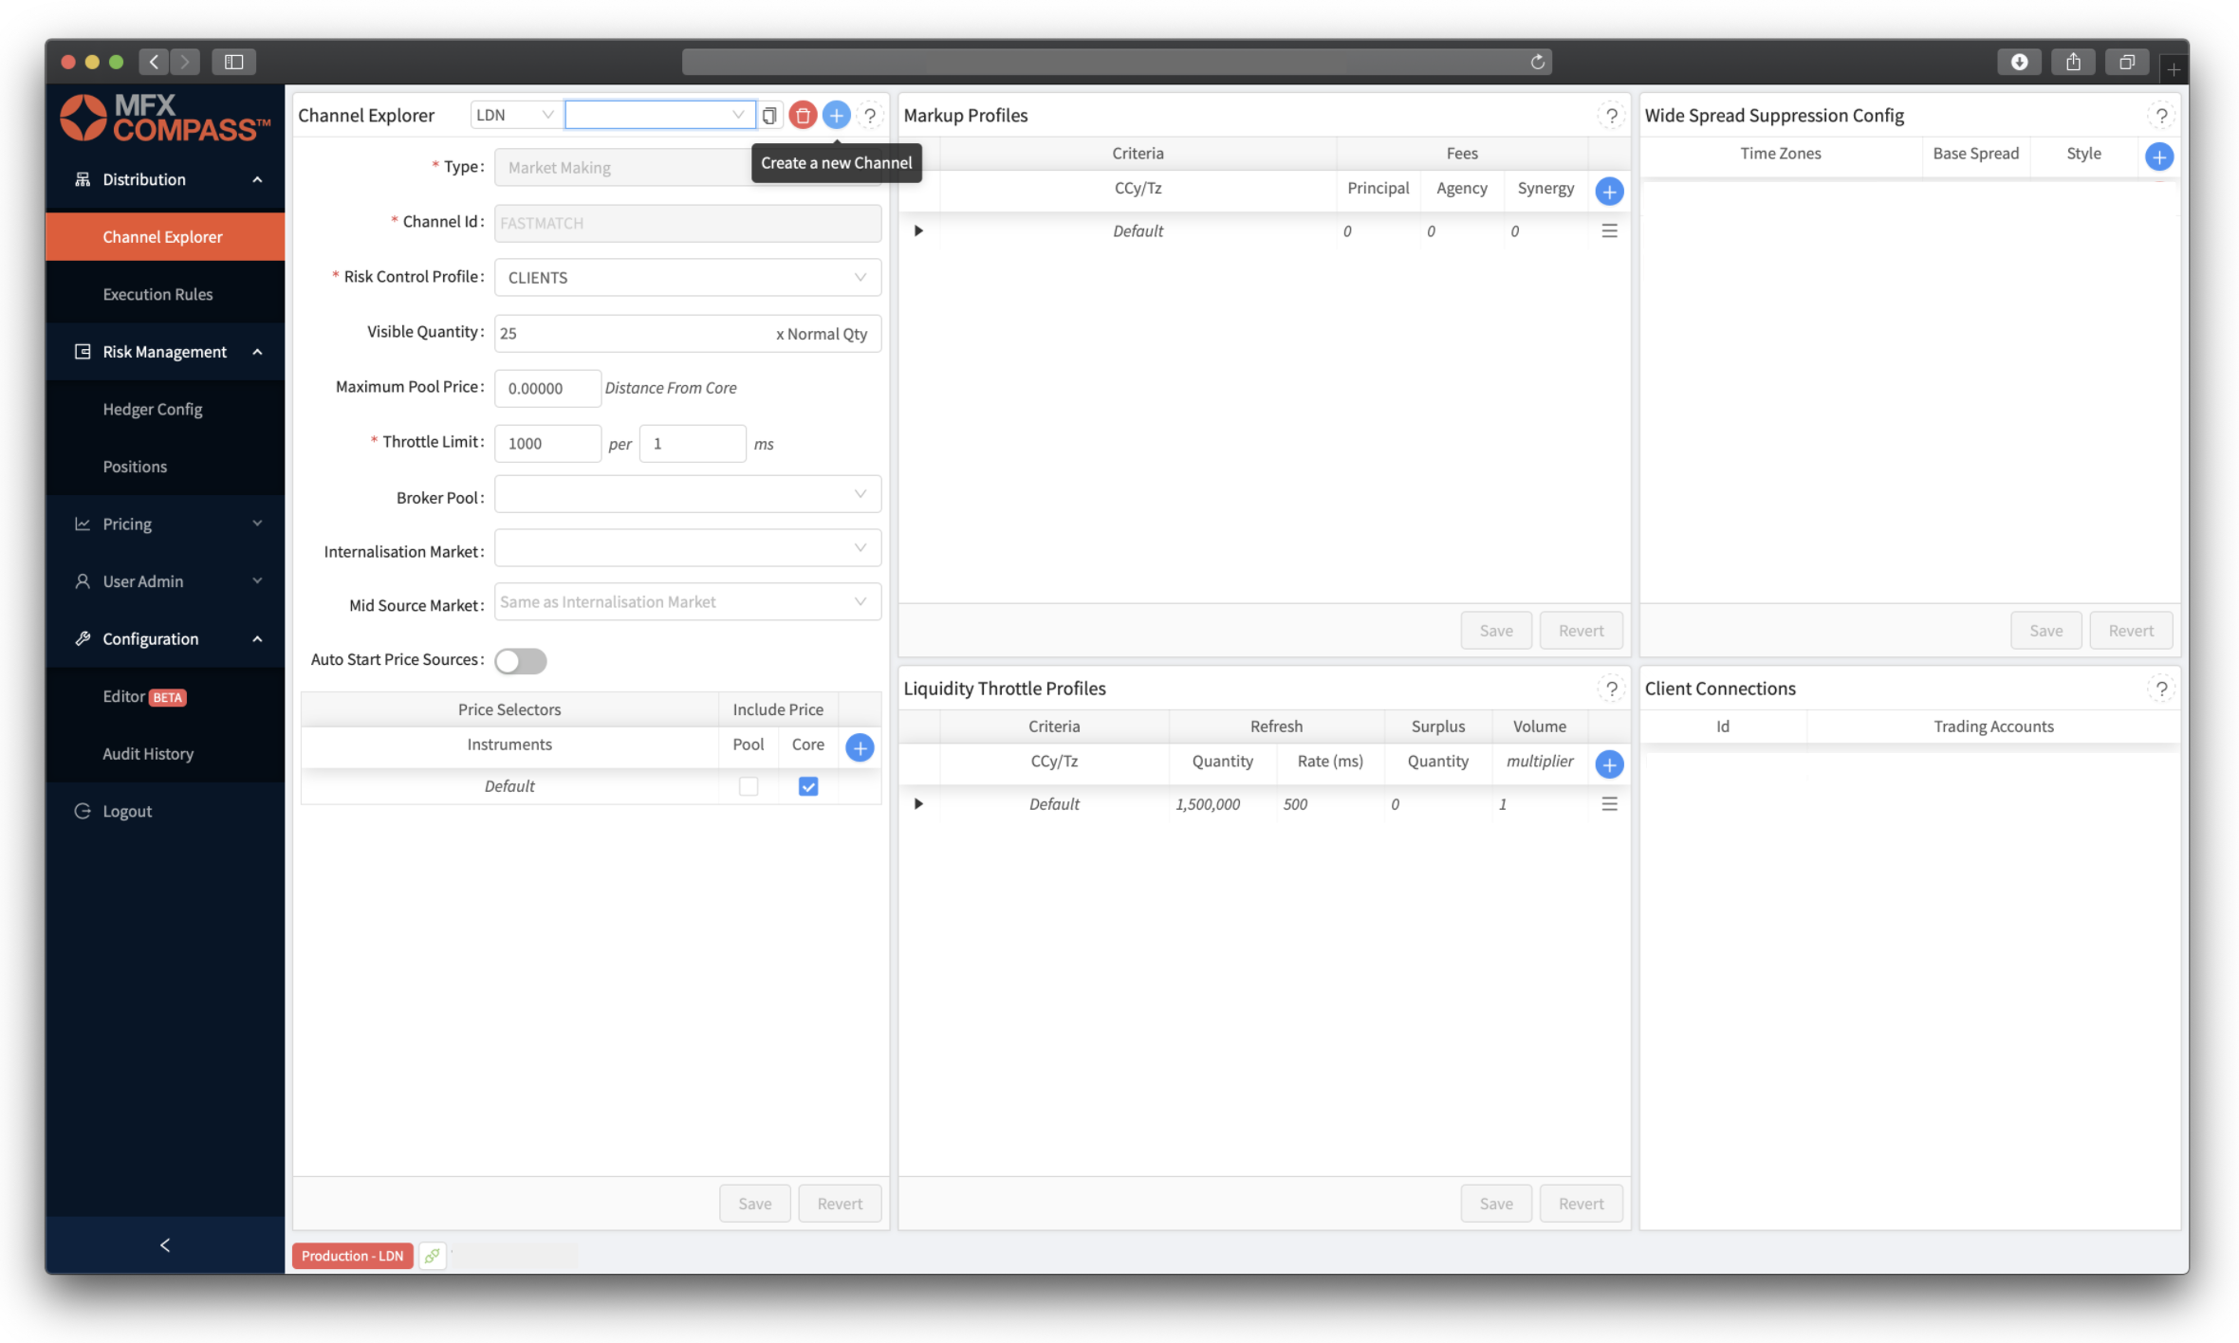Click the red delete channel icon

803,116
